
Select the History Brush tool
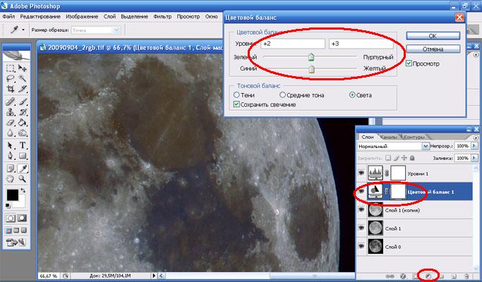tap(23, 112)
